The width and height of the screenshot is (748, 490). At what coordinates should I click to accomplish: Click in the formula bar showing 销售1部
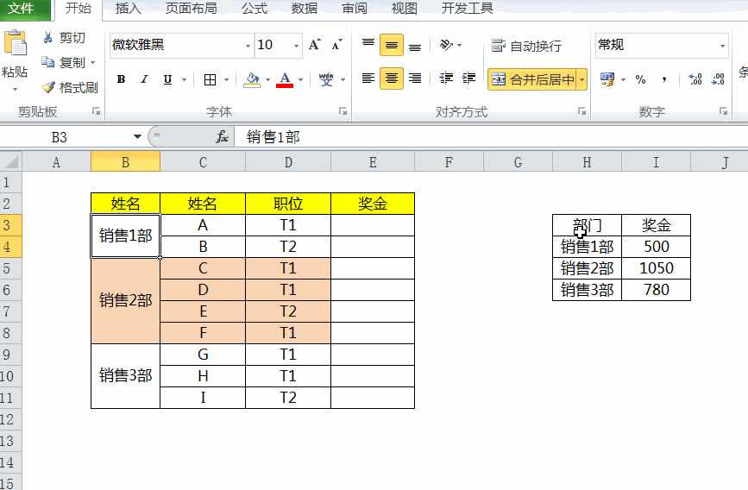pos(492,137)
